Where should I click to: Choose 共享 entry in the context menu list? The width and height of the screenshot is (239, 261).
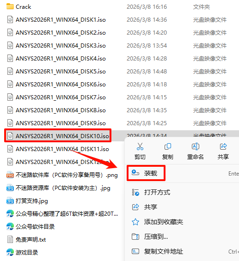coord(150,207)
